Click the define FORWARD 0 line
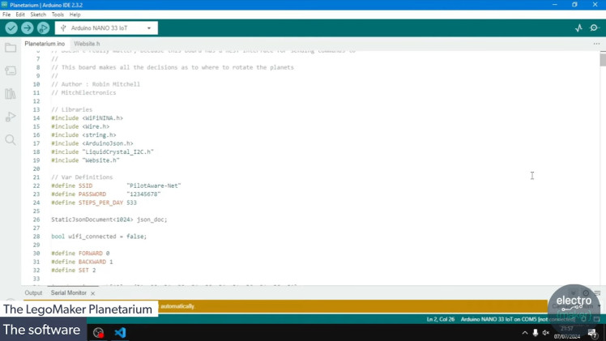The image size is (606, 341). tap(80, 254)
